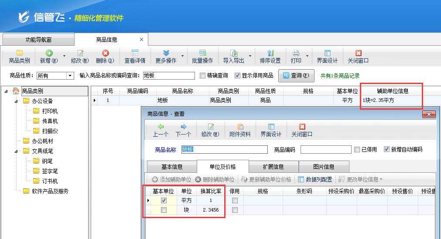Click the 商品编码 input field
This screenshot has height=239, width=441.
[x=325, y=150]
